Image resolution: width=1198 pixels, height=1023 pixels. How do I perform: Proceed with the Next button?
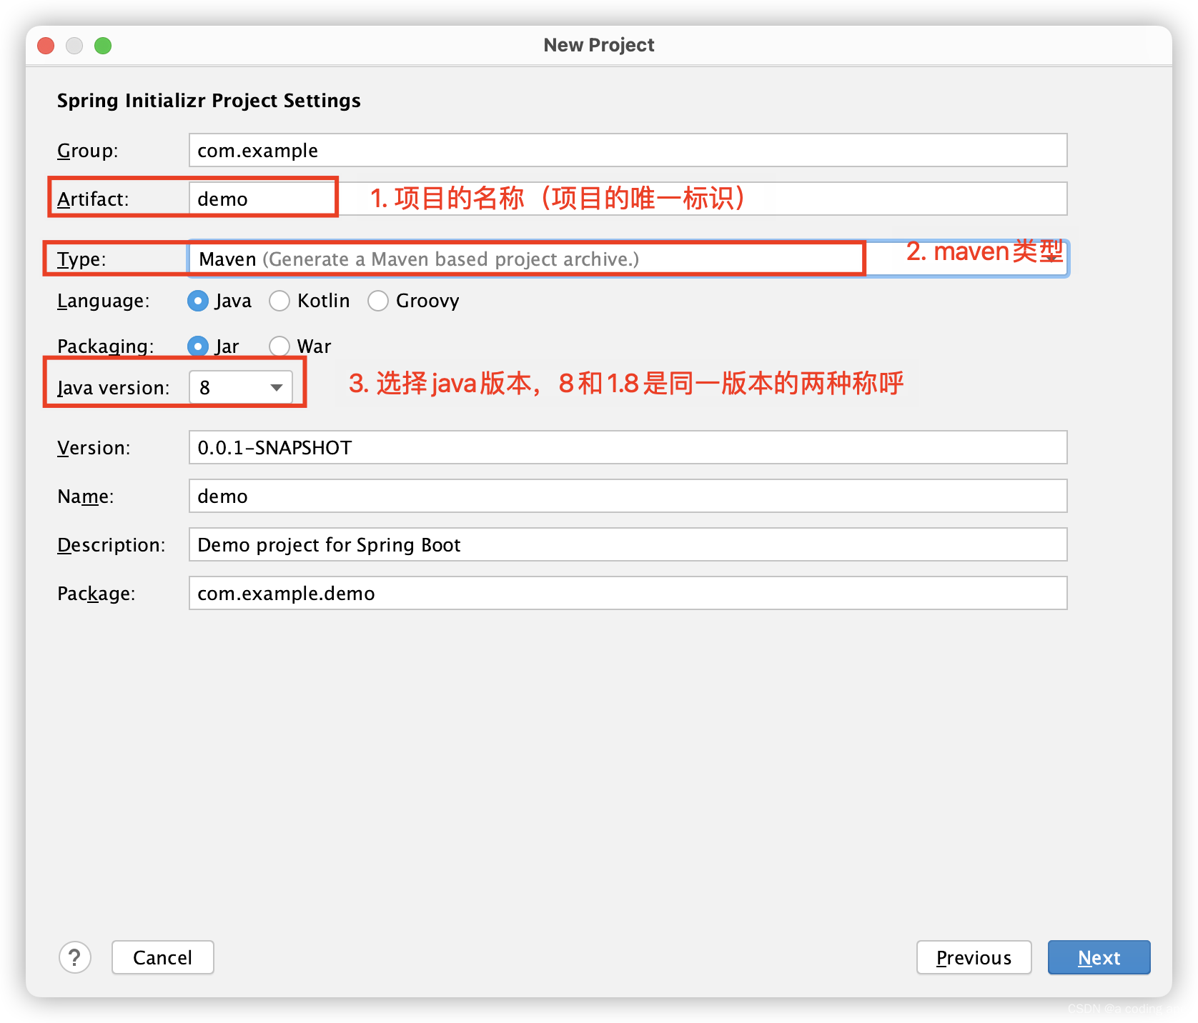coord(1099,957)
